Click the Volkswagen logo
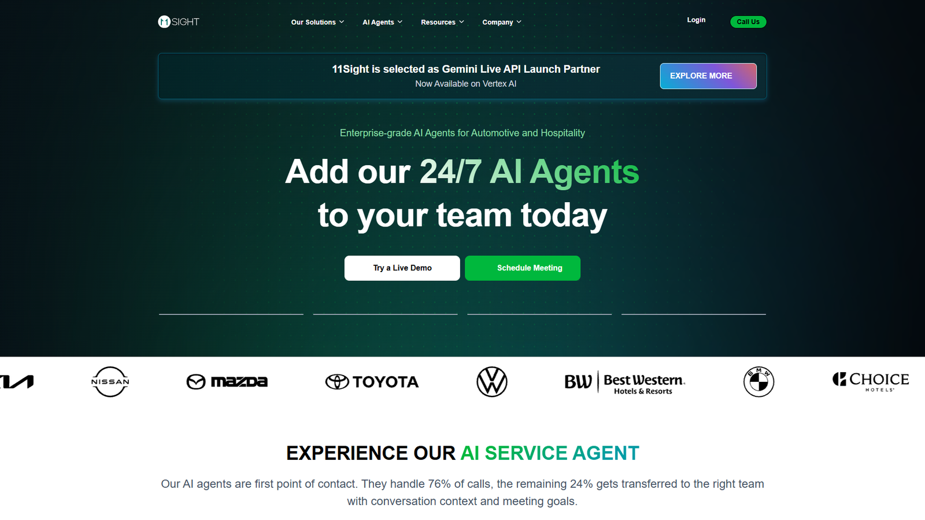 click(x=492, y=381)
